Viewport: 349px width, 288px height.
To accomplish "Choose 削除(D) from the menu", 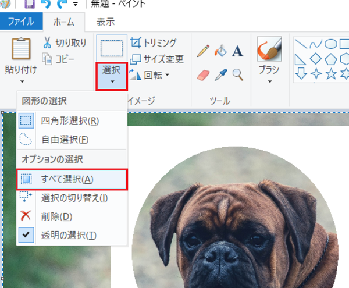I will [72, 216].
